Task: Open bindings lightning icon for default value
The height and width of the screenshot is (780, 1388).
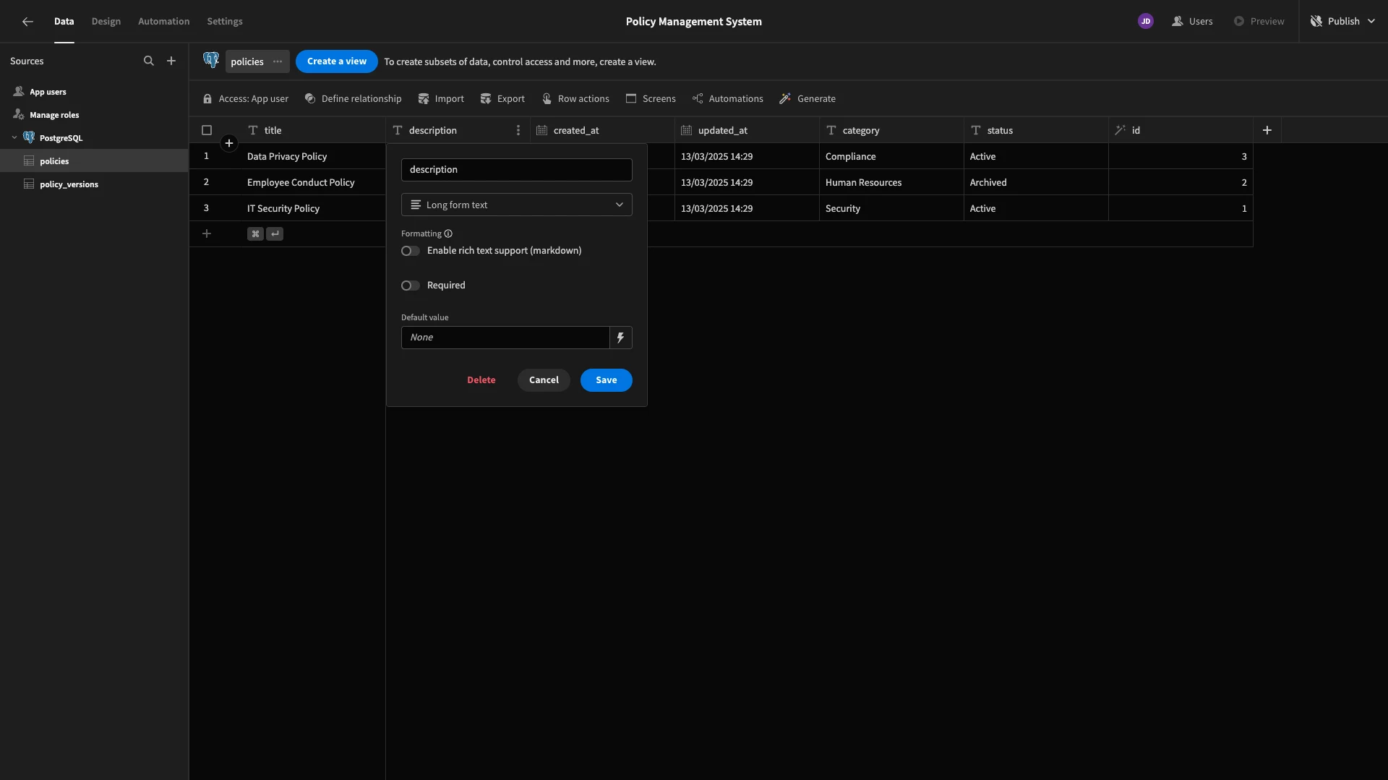Action: 621,338
